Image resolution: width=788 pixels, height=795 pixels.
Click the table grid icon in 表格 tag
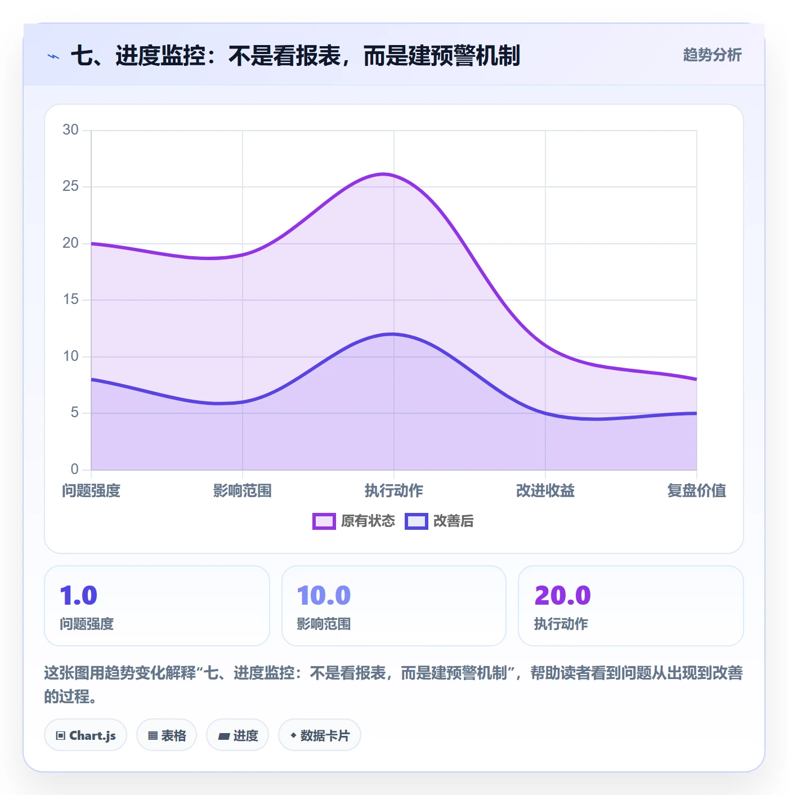point(153,735)
